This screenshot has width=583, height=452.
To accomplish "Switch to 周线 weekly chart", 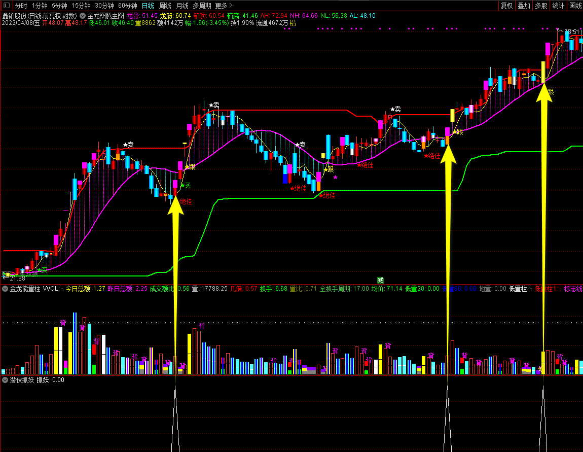I will (165, 6).
